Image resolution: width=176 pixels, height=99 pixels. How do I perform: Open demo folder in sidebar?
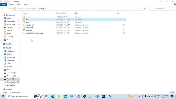click(x=9, y=34)
